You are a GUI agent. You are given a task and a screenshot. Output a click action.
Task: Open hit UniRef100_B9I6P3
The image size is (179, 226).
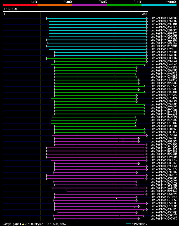click(164, 30)
